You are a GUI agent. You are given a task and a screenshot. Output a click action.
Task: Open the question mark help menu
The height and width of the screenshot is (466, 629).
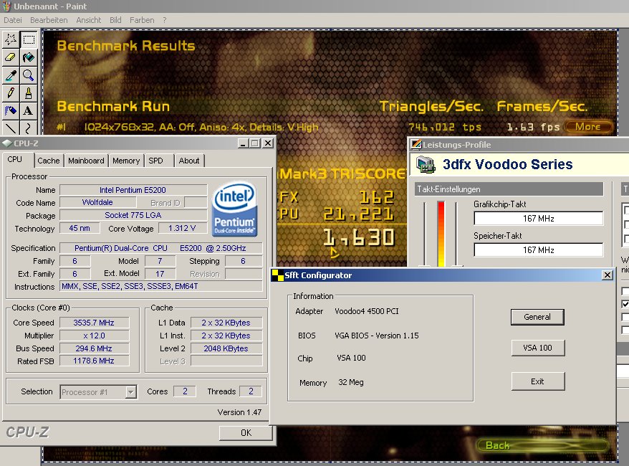point(165,20)
